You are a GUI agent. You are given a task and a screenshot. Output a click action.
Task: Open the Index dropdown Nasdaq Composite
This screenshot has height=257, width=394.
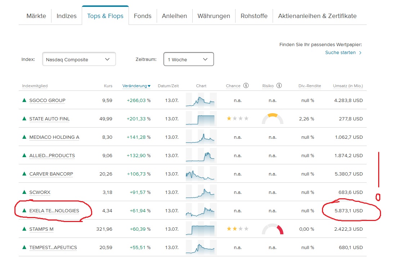click(x=79, y=59)
